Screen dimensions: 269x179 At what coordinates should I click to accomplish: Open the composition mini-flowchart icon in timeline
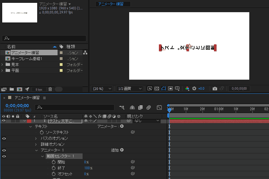(x=122, y=107)
